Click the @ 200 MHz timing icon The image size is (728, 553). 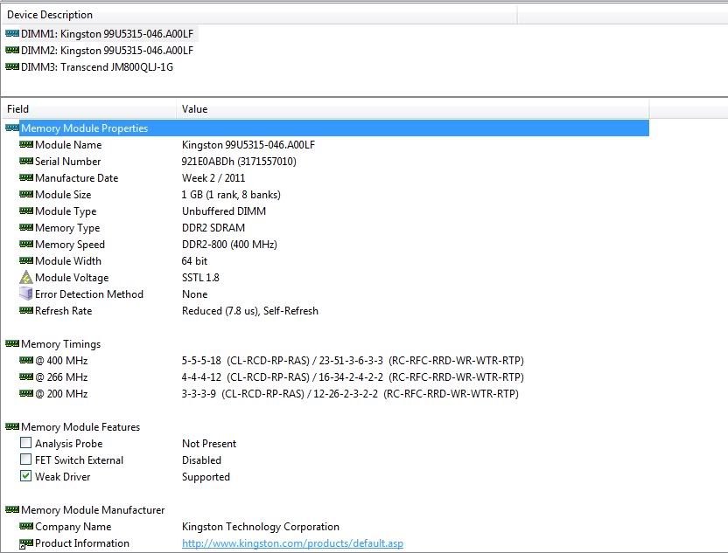pos(26,393)
